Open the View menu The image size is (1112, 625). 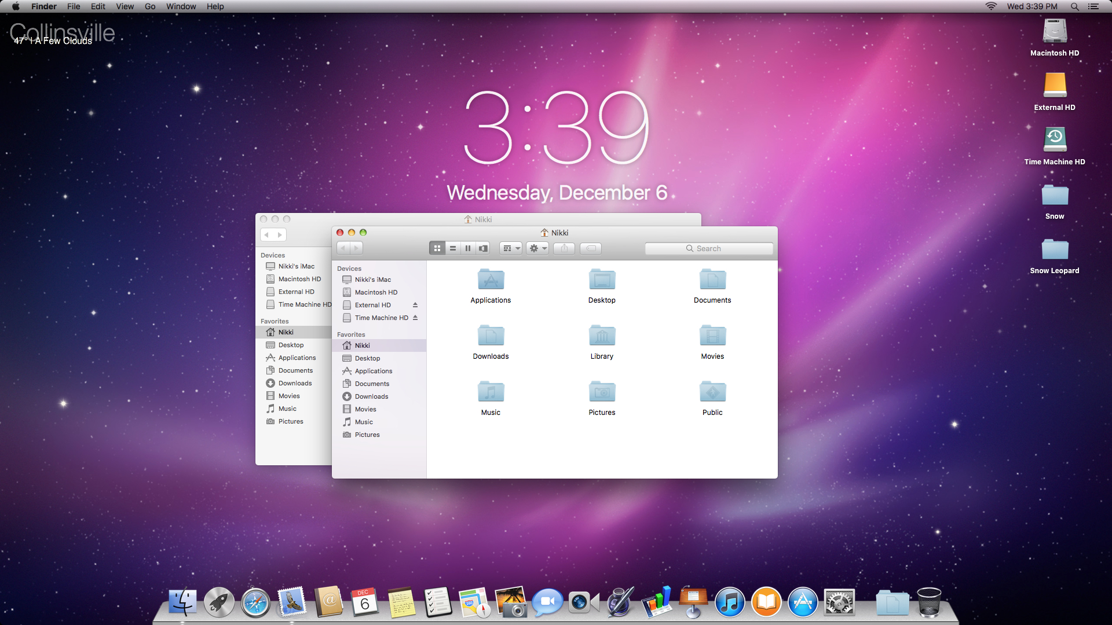(125, 6)
